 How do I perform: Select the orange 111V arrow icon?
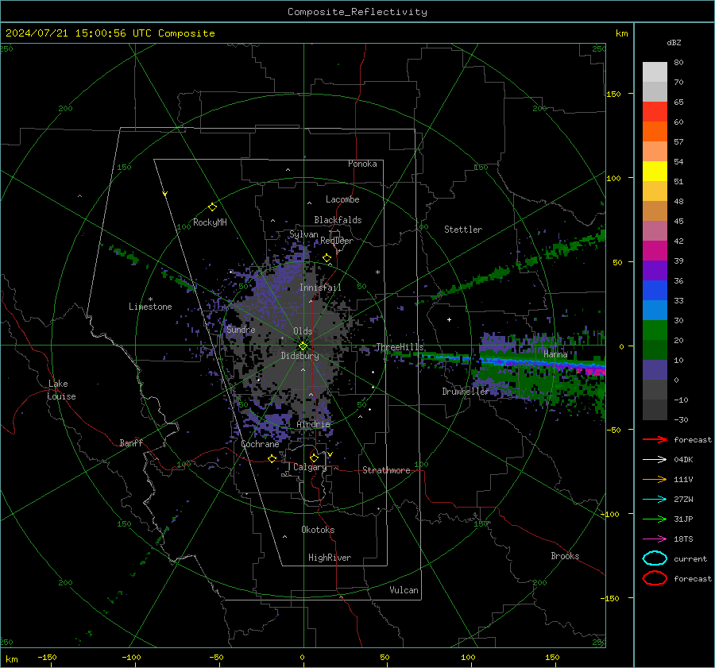655,479
